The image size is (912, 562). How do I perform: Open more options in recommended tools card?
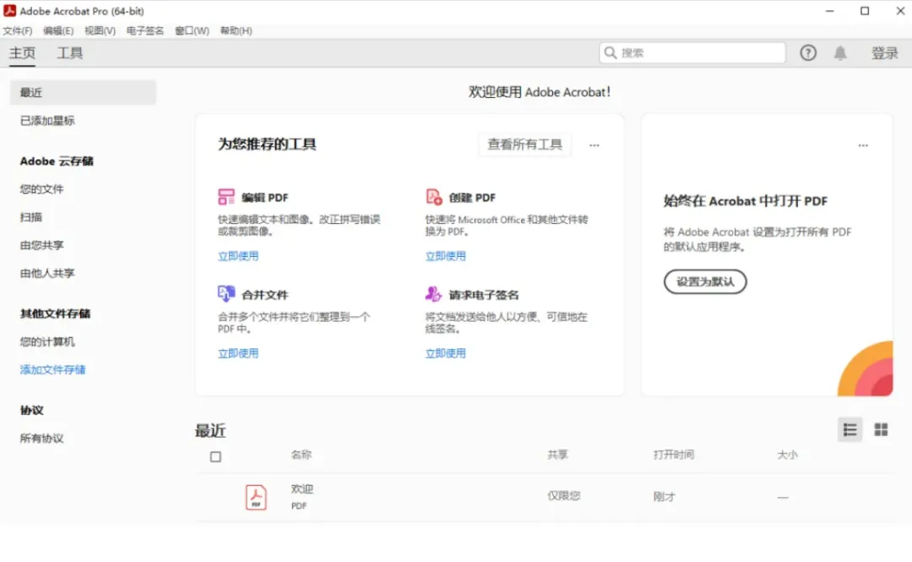pos(594,145)
